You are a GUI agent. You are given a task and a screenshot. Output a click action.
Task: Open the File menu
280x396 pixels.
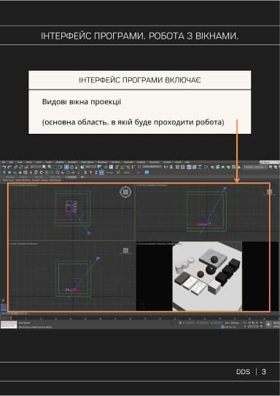coord(4,162)
